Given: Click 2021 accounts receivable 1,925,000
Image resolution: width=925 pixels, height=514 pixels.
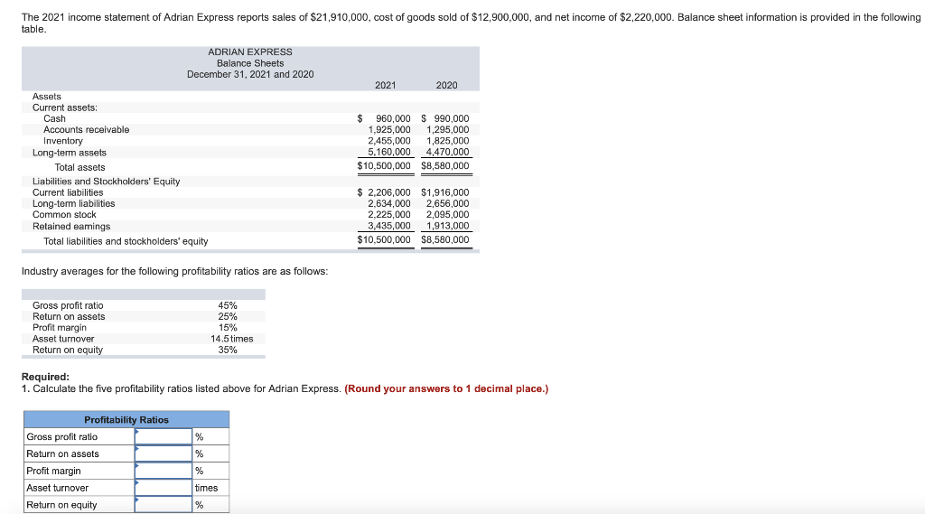Looking at the screenshot, I should tap(389, 130).
